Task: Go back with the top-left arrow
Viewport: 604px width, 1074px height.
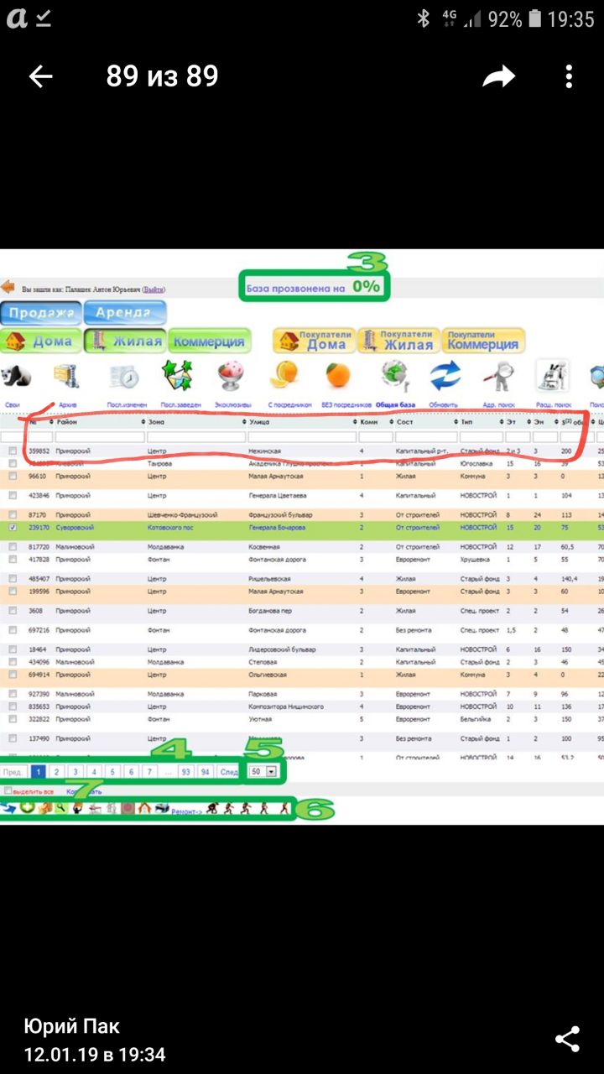Action: click(40, 77)
